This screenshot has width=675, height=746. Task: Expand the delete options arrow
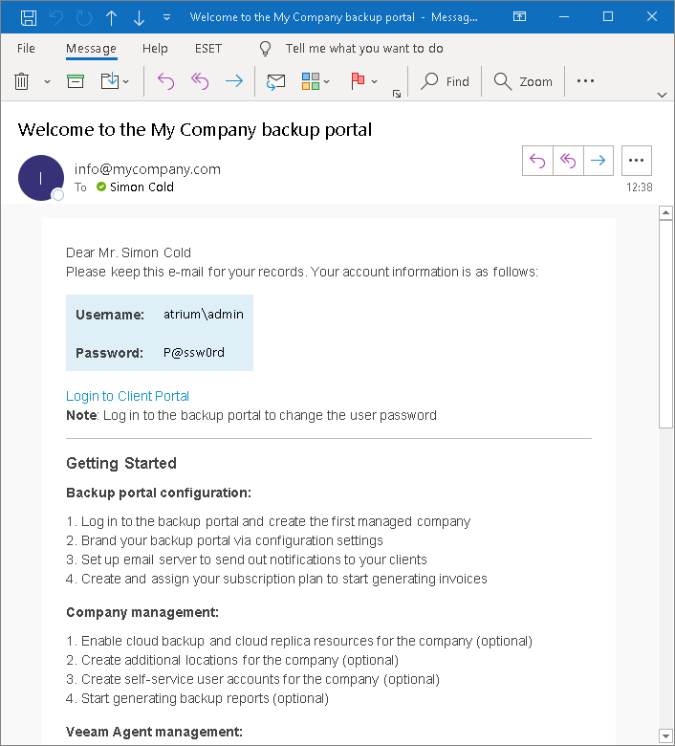click(x=47, y=82)
